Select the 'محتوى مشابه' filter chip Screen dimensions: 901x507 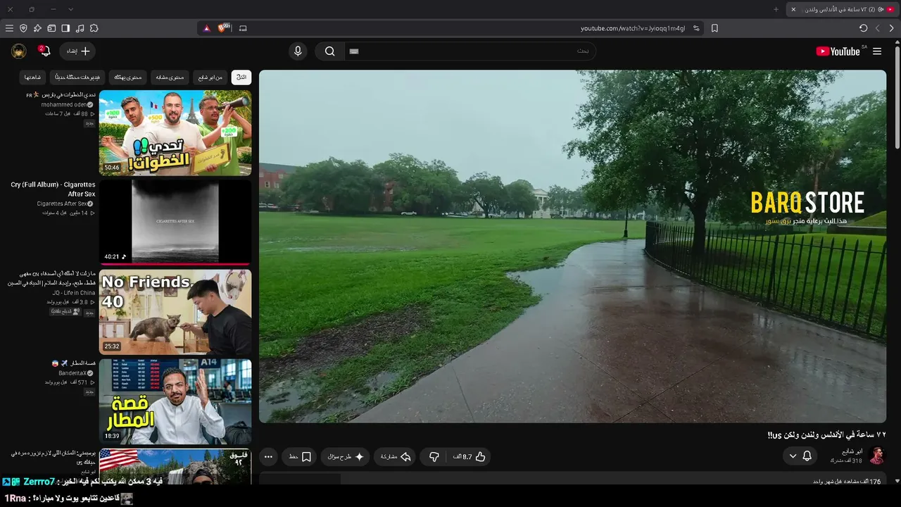click(x=170, y=77)
